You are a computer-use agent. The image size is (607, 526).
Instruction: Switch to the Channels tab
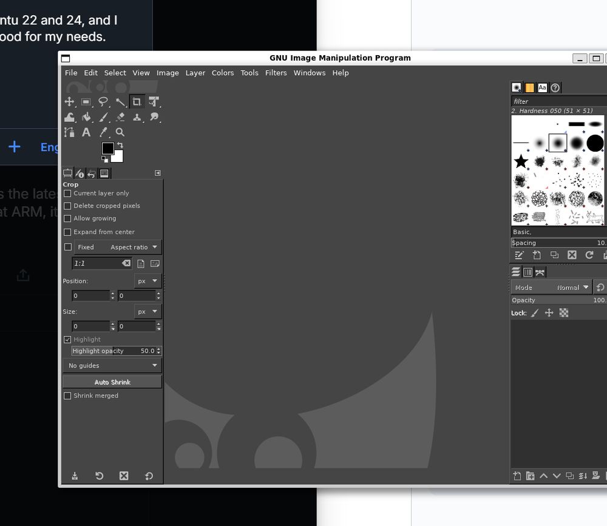(x=527, y=272)
